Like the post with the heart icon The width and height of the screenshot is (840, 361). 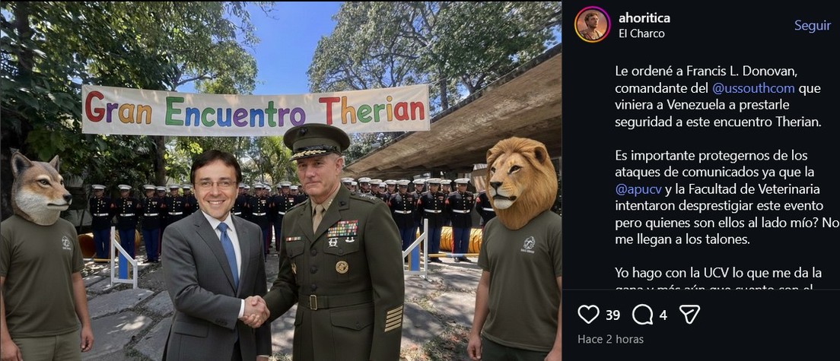[588, 315]
